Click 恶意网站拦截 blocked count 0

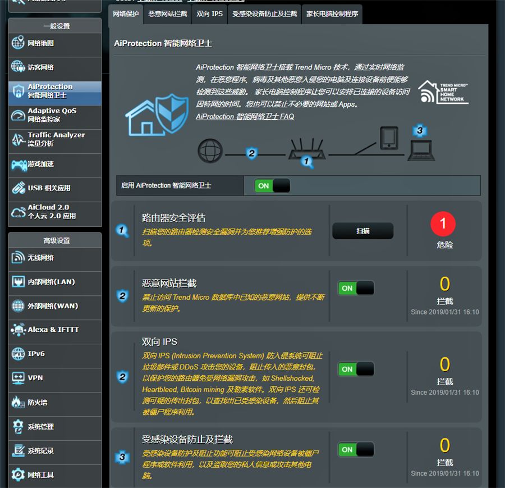[445, 284]
